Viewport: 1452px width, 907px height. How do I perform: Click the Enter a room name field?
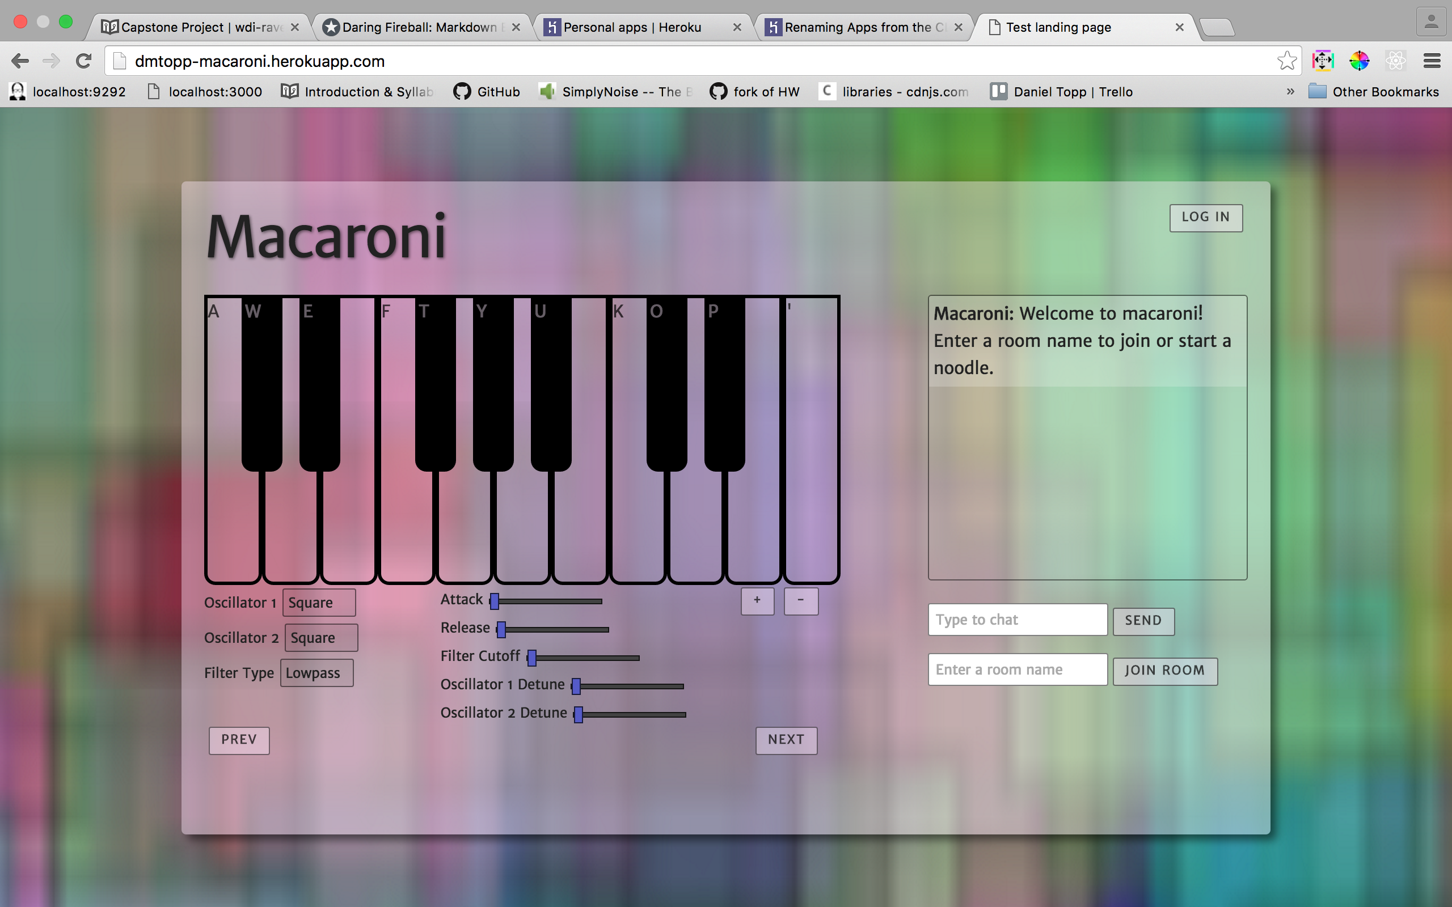tap(1017, 669)
